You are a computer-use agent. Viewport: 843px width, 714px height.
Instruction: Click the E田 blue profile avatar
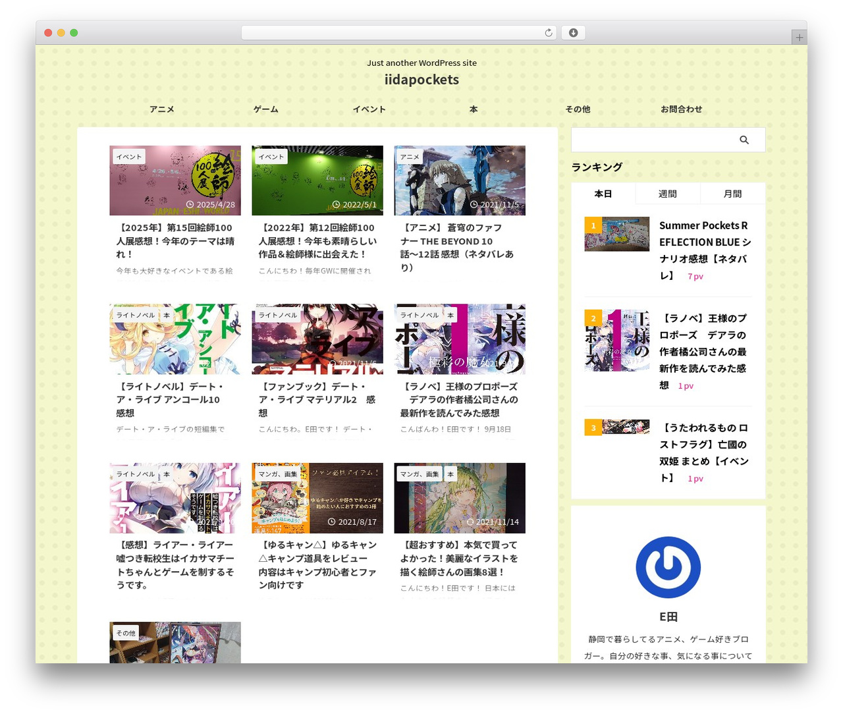[x=668, y=567]
